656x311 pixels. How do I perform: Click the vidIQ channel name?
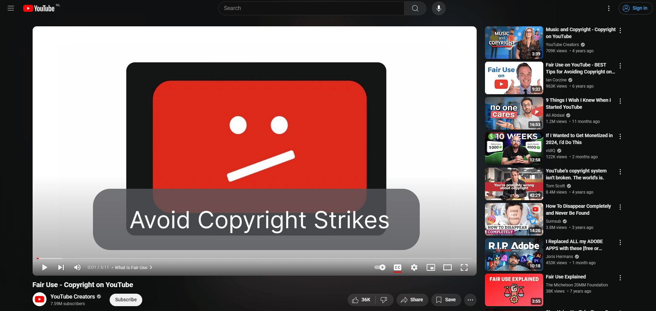[x=550, y=151]
